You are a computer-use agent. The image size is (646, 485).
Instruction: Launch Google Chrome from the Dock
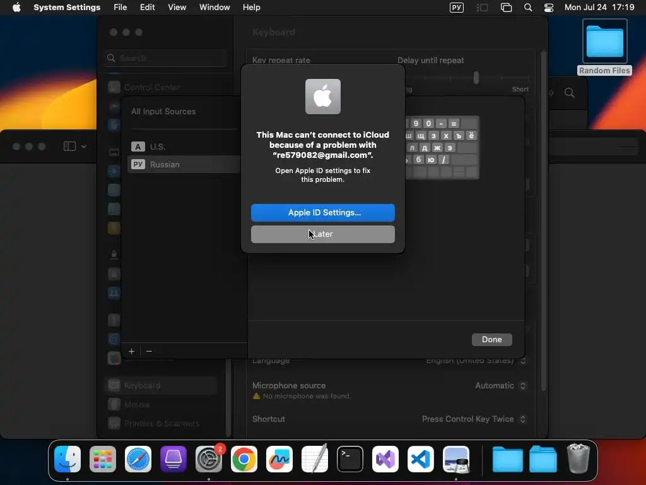pyautogui.click(x=244, y=459)
